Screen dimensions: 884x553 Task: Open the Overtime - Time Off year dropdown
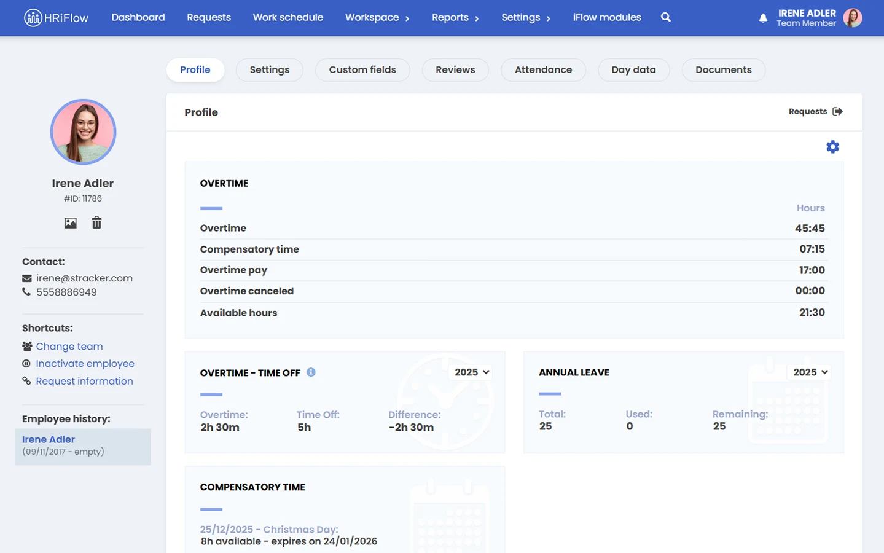[471, 372]
